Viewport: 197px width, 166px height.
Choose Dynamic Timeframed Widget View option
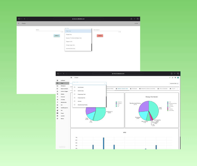tap(78, 38)
